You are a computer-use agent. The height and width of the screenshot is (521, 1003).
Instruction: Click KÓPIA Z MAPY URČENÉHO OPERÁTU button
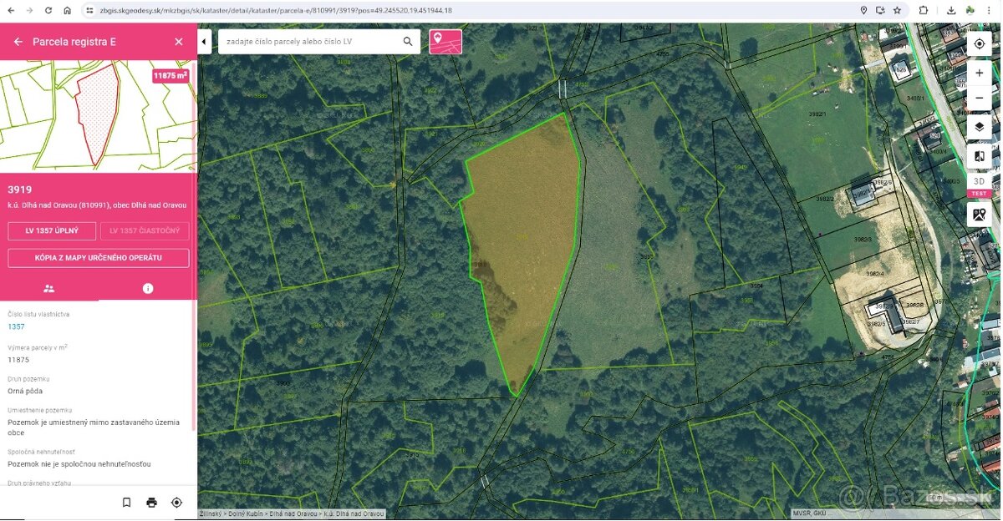(99, 258)
